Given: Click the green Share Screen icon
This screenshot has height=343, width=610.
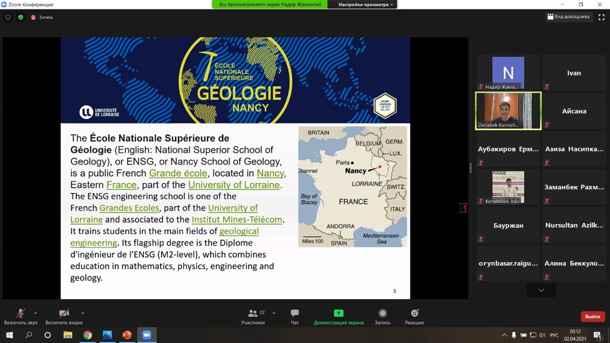Looking at the screenshot, I should coord(339,314).
